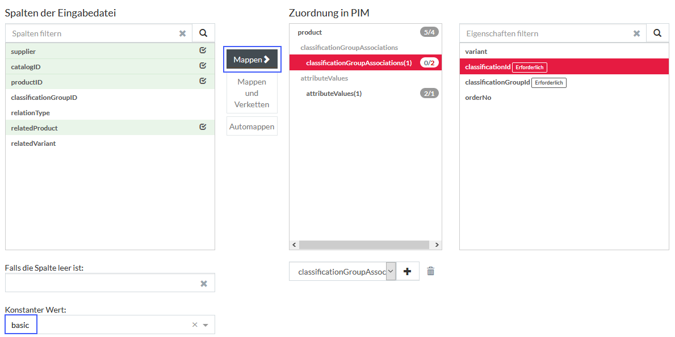Viewport: 675px width, 337px height.
Task: Click the trash icon to delete association
Action: click(431, 271)
